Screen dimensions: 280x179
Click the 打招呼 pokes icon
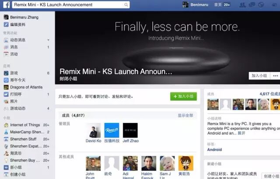[6, 94]
